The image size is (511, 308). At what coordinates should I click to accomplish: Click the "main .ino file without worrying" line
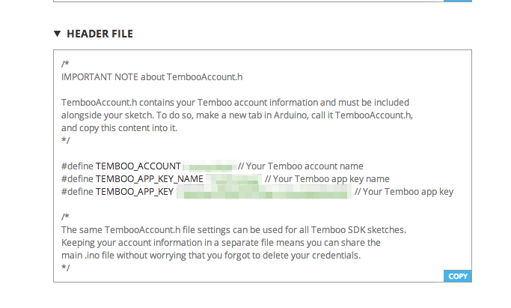(x=221, y=255)
